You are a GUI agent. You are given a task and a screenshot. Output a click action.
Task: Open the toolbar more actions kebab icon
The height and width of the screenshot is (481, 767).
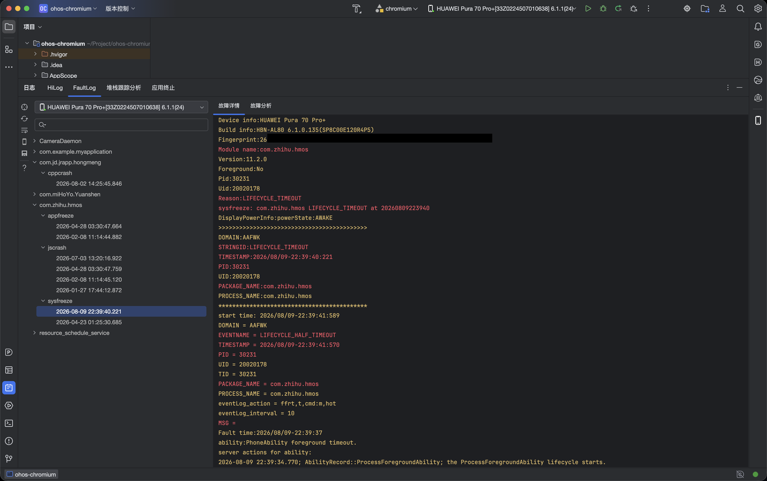pos(648,9)
